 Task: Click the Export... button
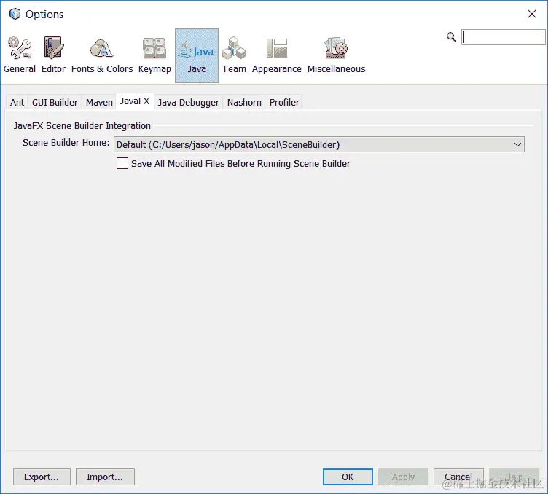(x=42, y=477)
